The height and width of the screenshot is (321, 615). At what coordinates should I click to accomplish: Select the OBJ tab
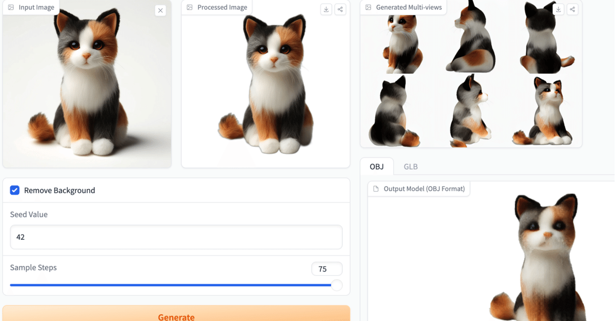(x=377, y=166)
